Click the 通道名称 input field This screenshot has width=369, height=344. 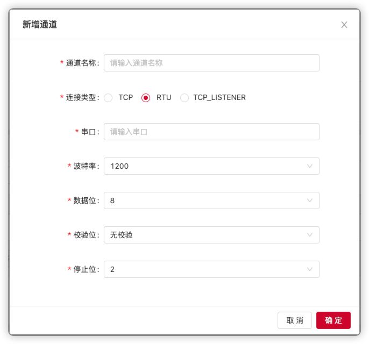211,63
